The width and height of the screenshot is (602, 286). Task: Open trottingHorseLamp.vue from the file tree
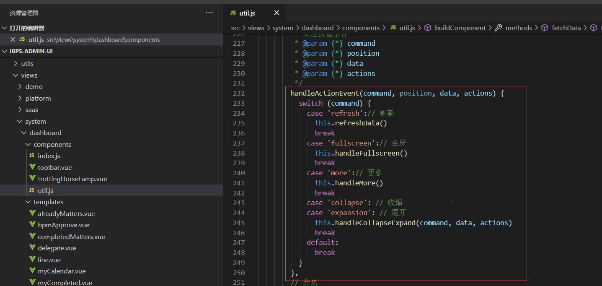tap(72, 179)
